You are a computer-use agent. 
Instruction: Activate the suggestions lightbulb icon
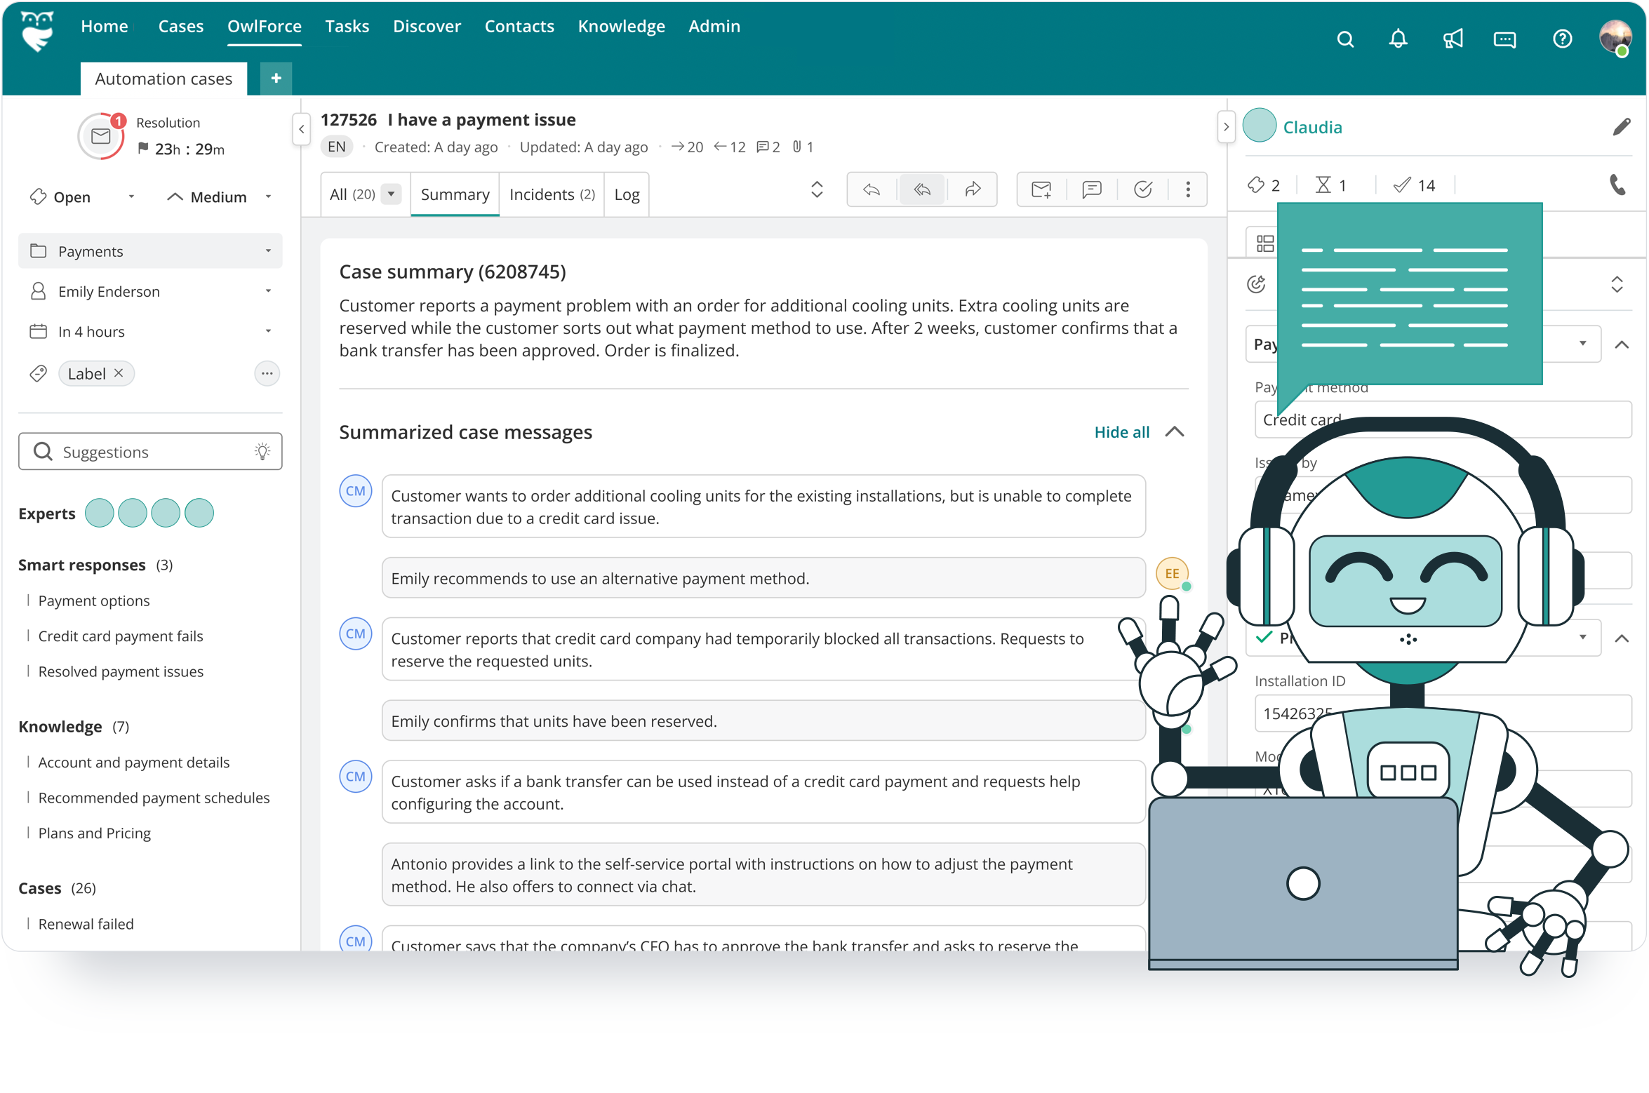pyautogui.click(x=262, y=451)
